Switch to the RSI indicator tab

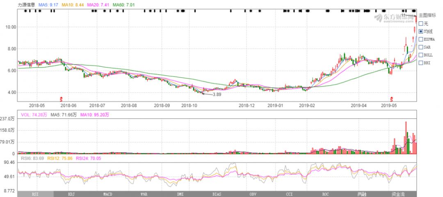(35, 194)
